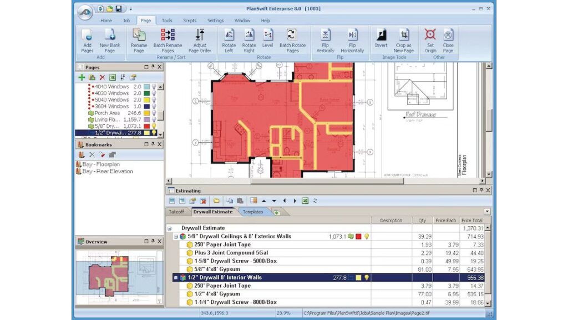Invert the page image
Viewport: 568px width, 320px height.
(381, 38)
